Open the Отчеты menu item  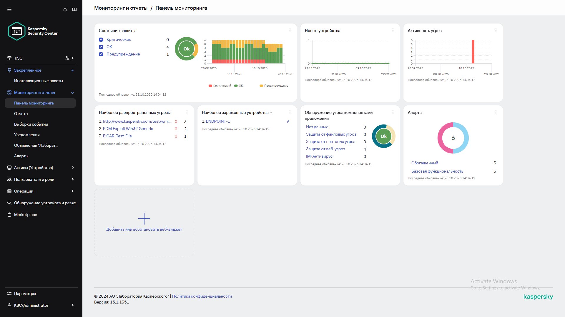click(21, 114)
